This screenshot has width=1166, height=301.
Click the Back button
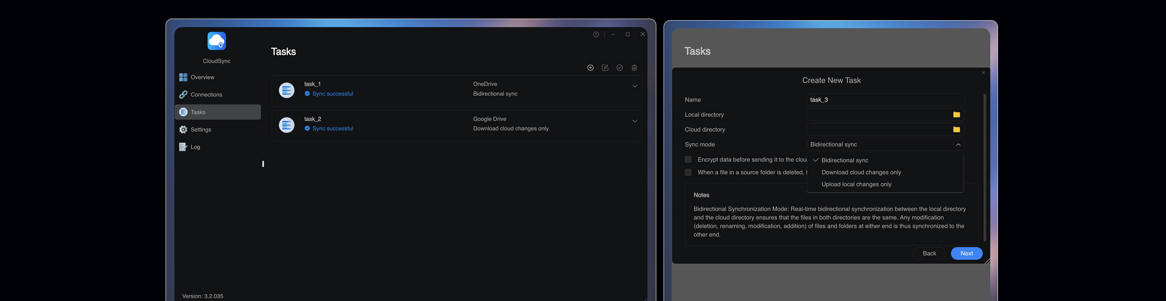click(929, 254)
